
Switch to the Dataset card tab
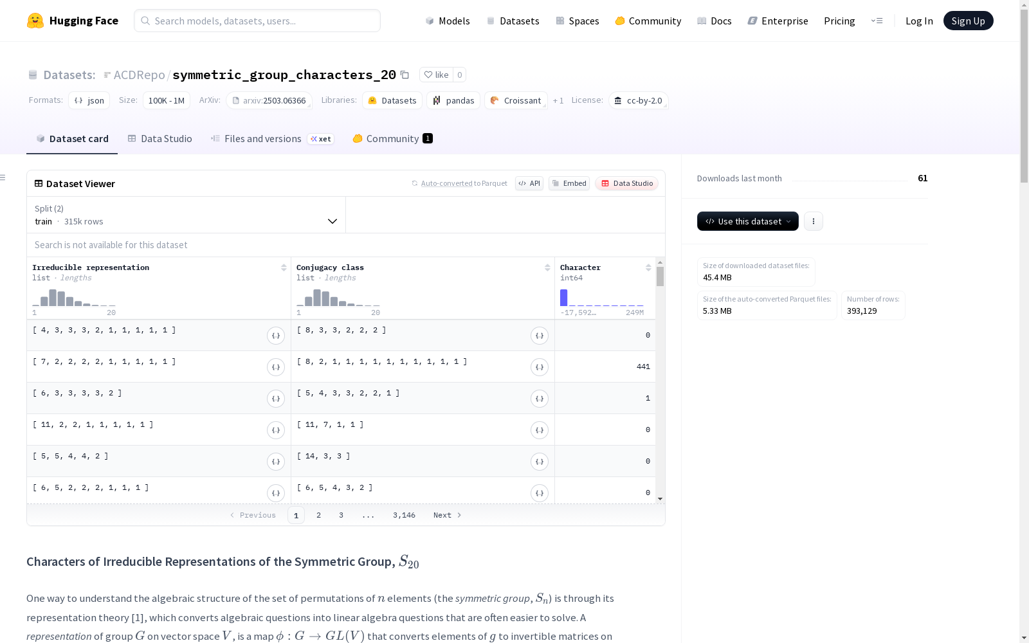click(x=72, y=139)
